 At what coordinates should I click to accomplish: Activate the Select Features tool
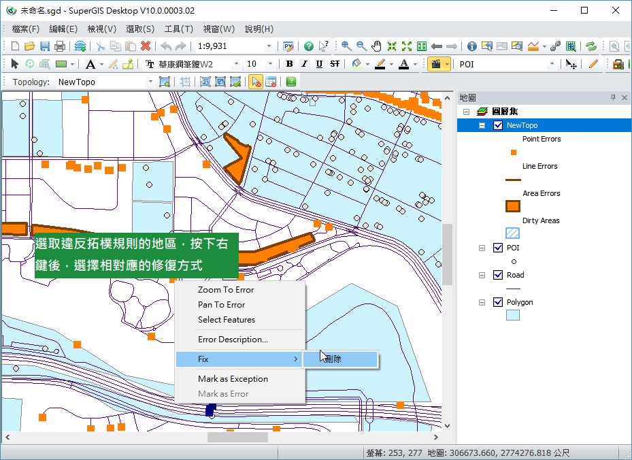[x=487, y=46]
